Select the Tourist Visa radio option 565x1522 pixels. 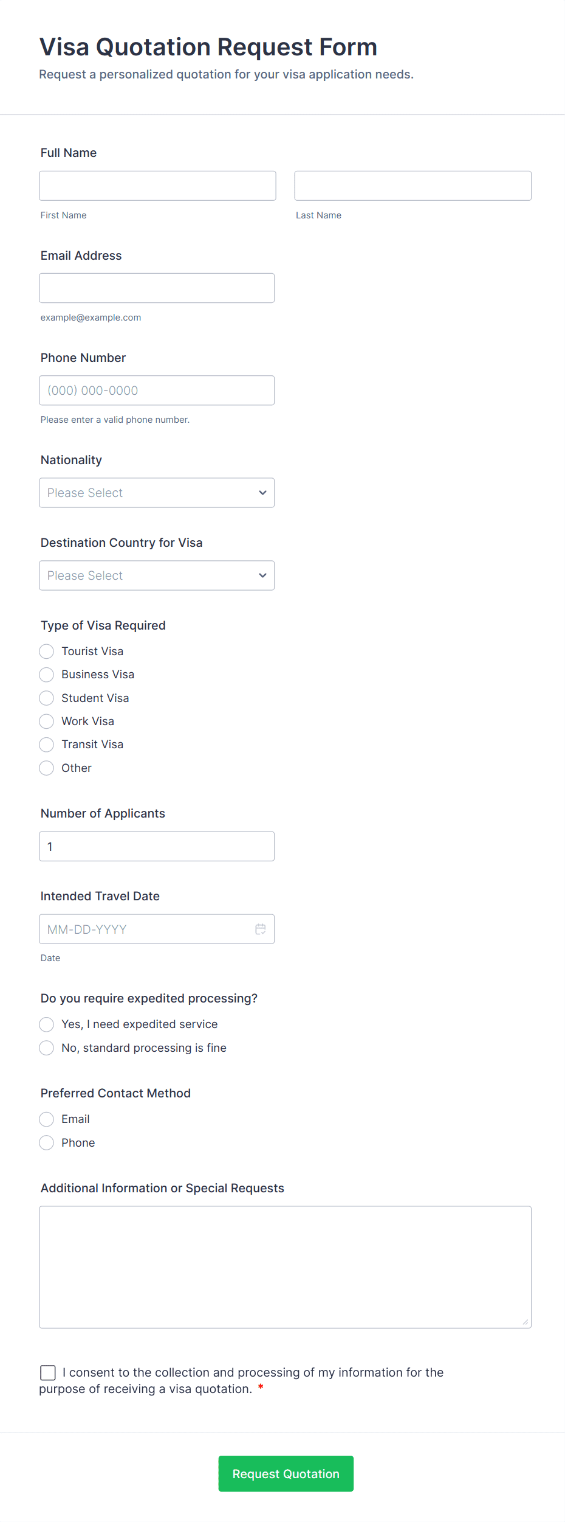point(47,652)
